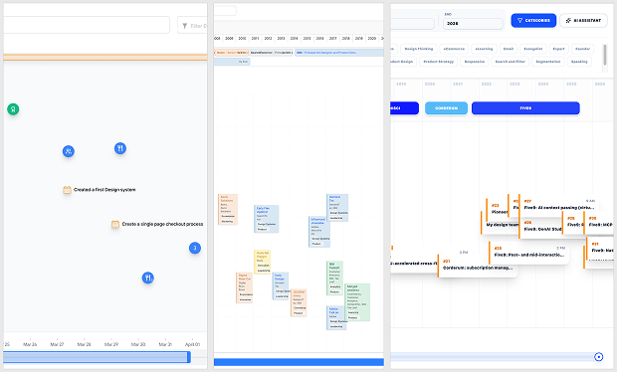This screenshot has width=617, height=372.
Task: Open card #21 about subscription management
Action: coord(478,265)
